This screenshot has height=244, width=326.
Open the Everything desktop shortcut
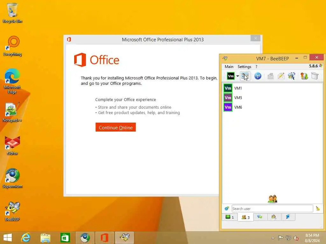pyautogui.click(x=12, y=46)
